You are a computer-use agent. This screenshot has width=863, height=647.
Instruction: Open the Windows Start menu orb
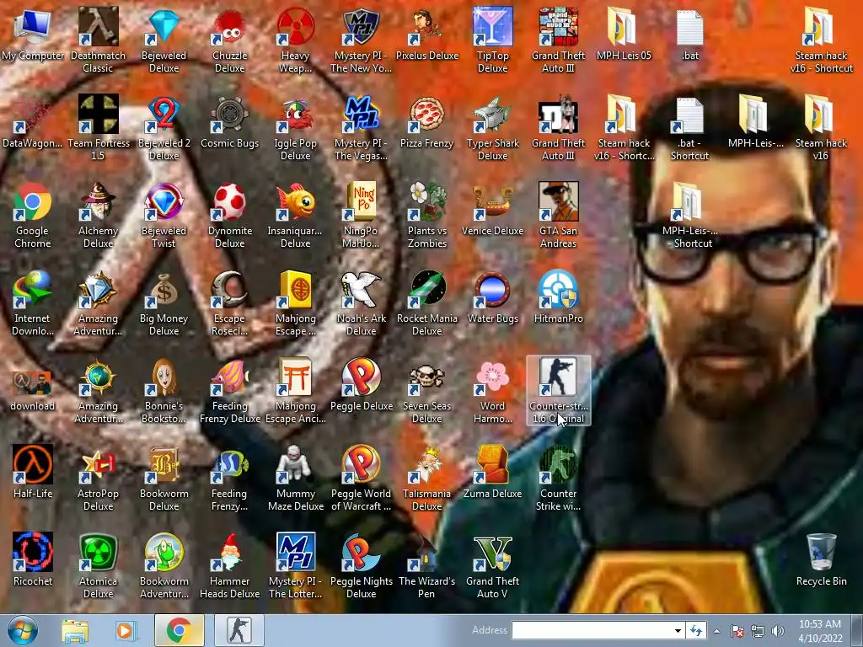pos(23,630)
